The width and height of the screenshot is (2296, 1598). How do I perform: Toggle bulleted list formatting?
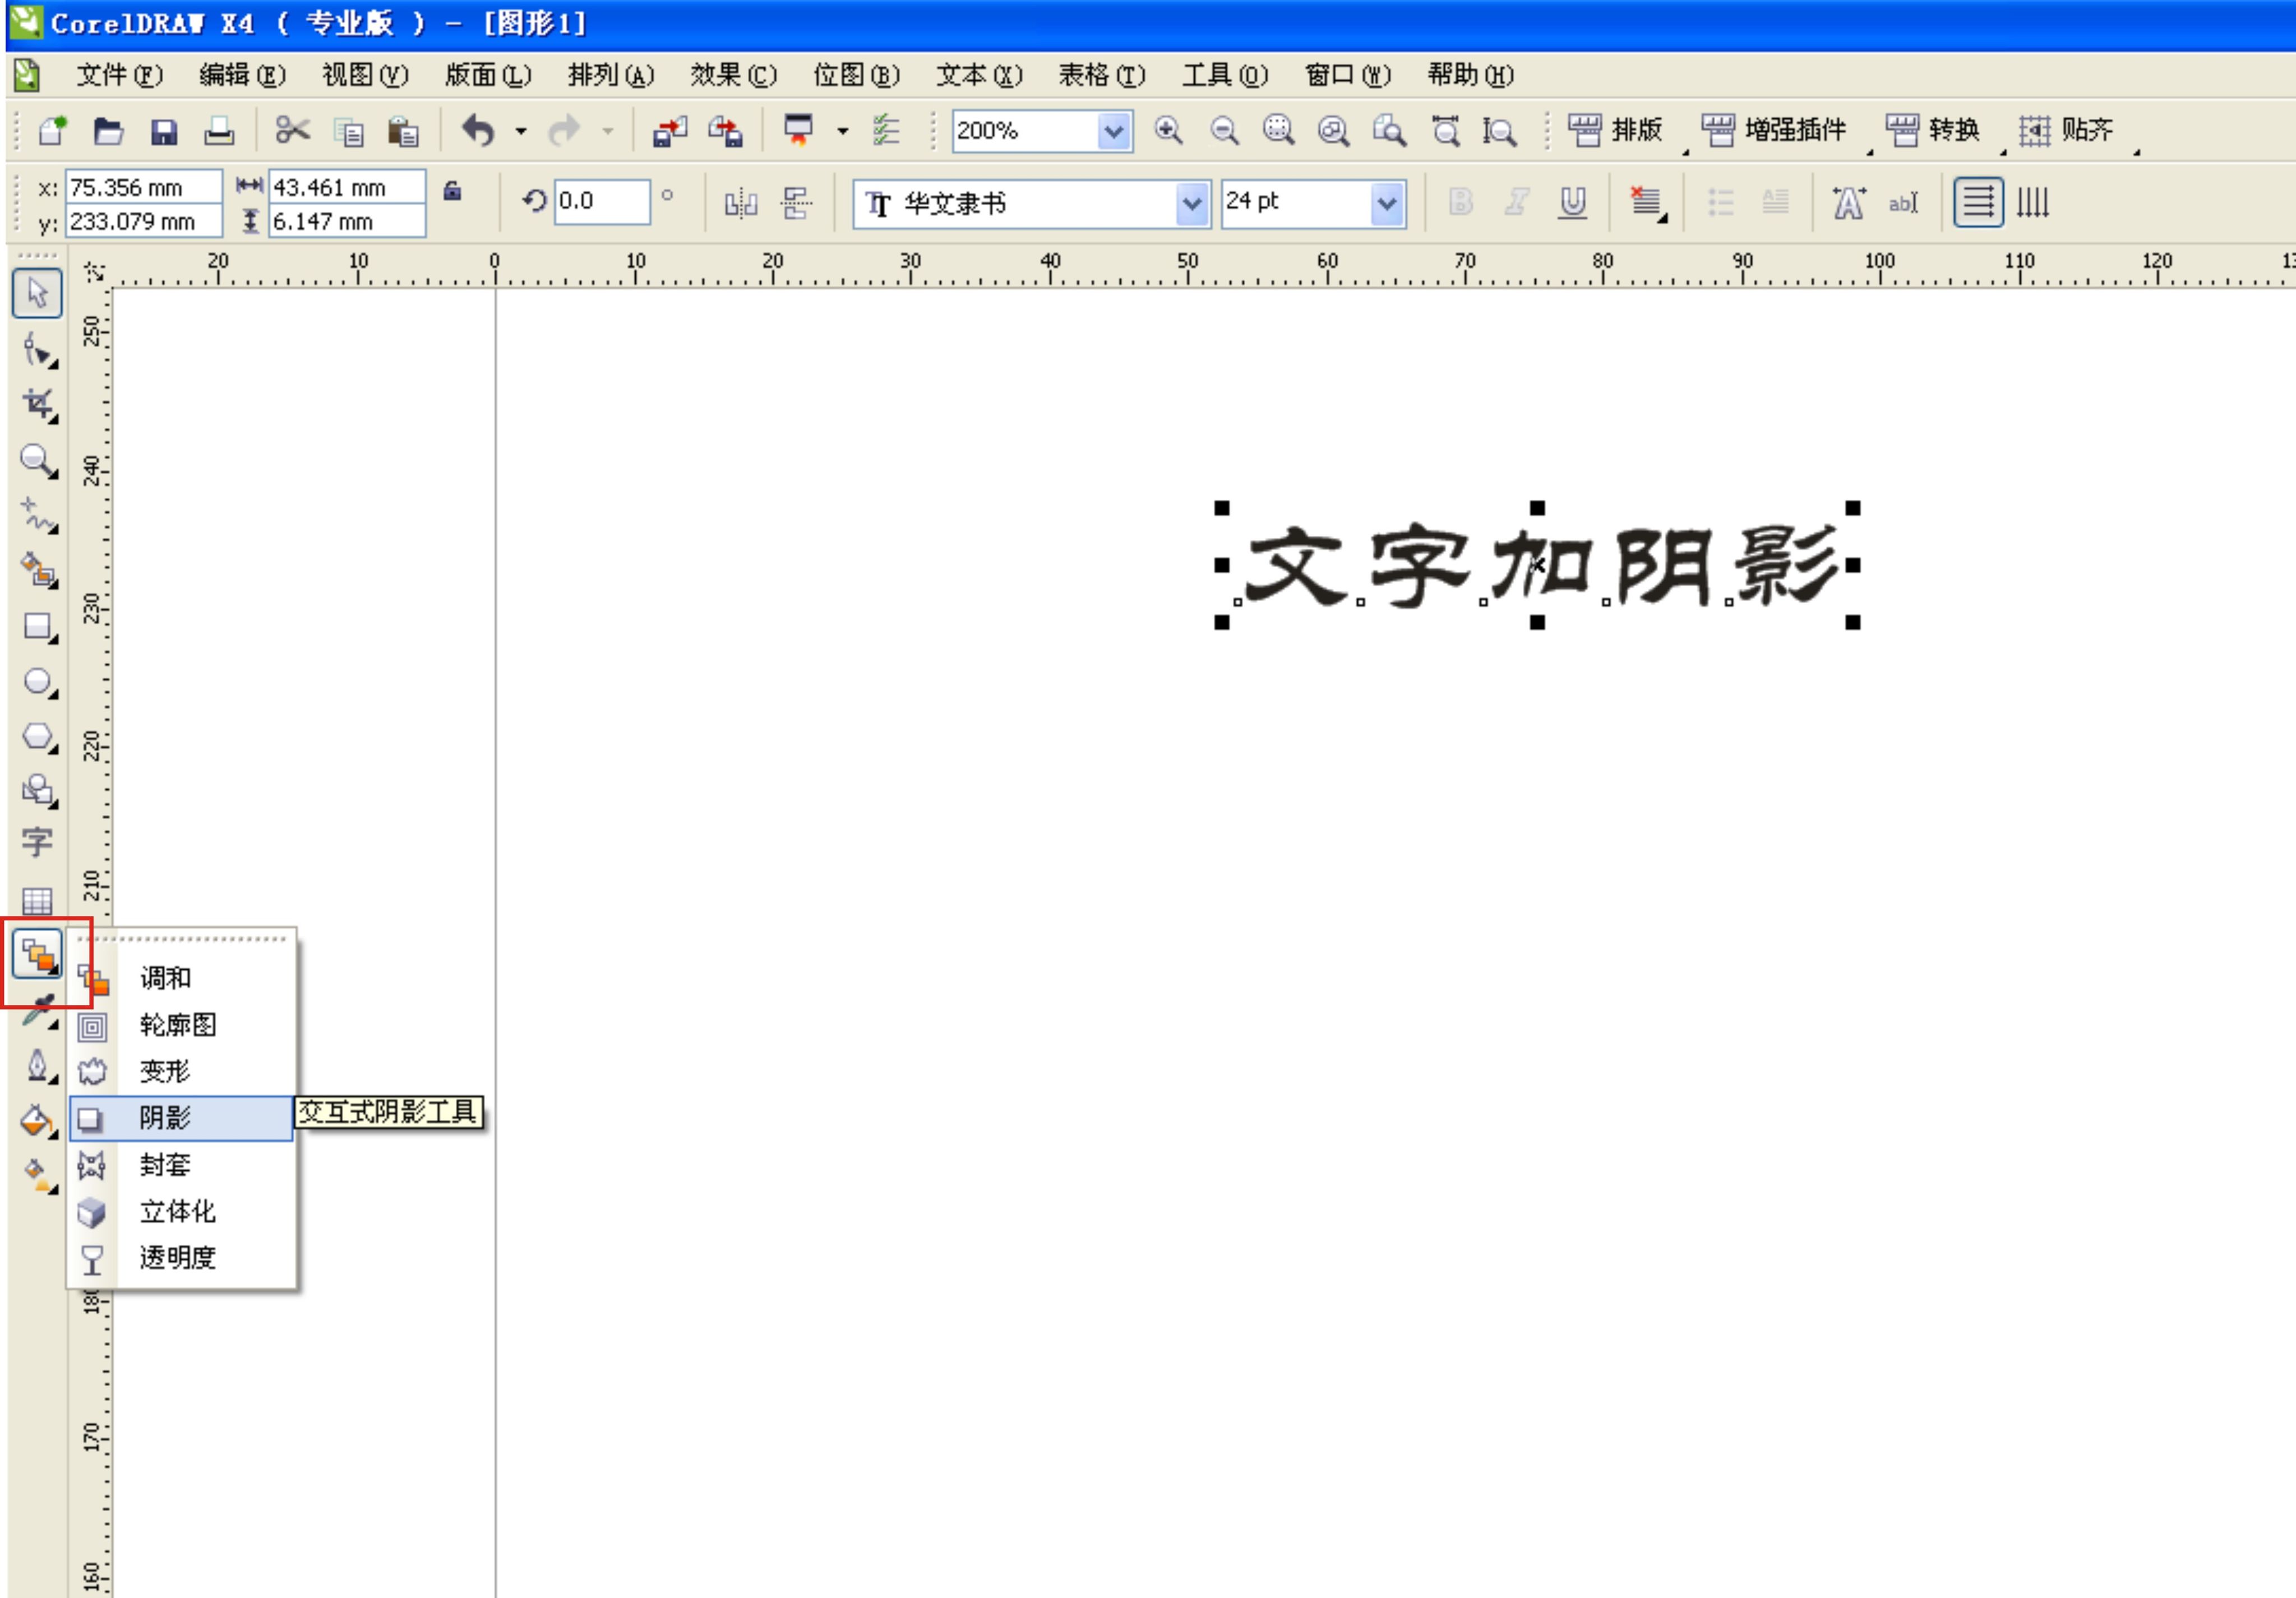[x=1720, y=202]
